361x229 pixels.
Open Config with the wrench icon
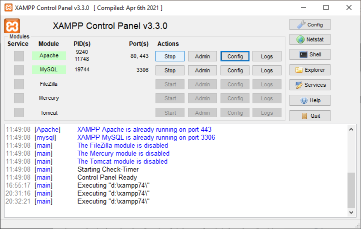point(310,24)
